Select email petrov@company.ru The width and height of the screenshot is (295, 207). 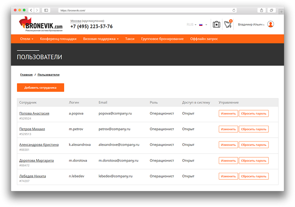click(x=114, y=129)
